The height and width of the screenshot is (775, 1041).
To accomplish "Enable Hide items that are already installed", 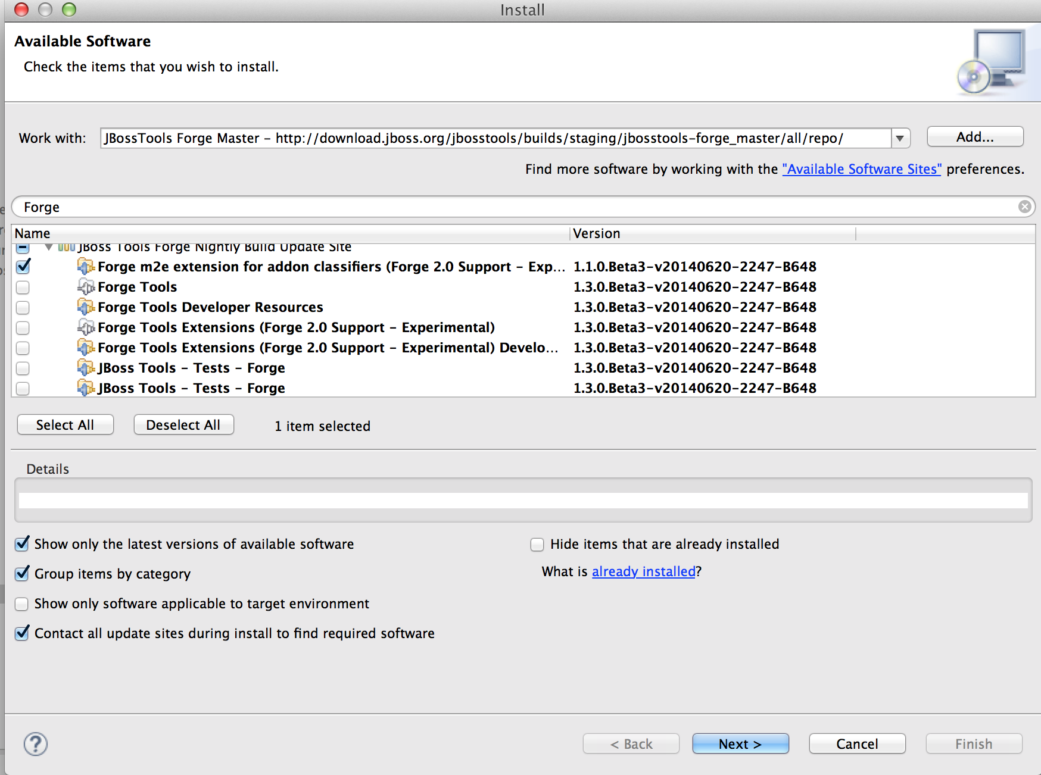I will click(x=537, y=545).
